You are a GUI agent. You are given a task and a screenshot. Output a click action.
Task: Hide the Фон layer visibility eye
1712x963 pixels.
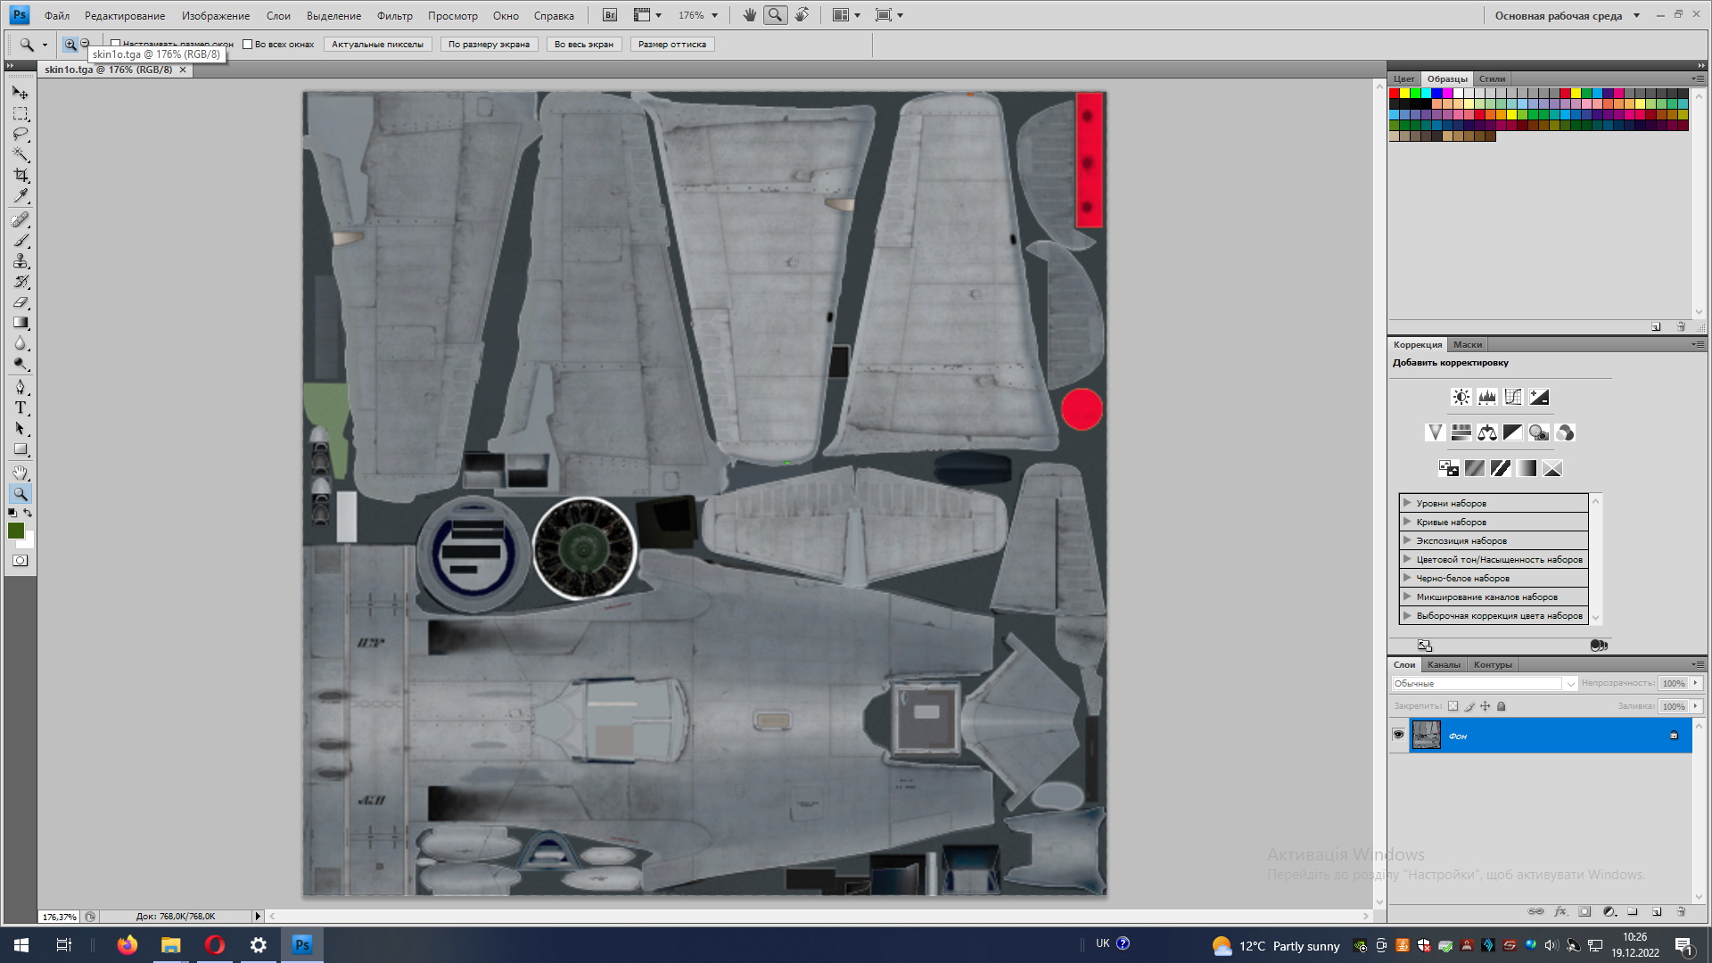click(x=1398, y=736)
